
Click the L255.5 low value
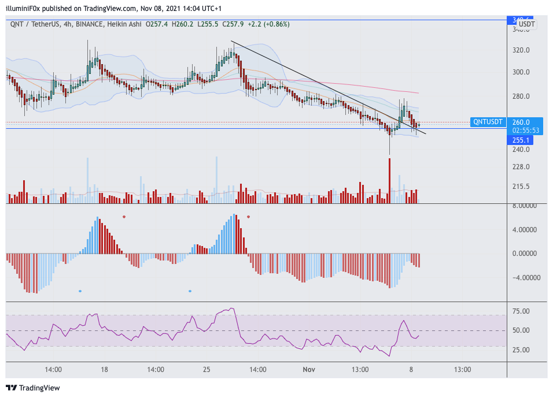click(x=208, y=24)
